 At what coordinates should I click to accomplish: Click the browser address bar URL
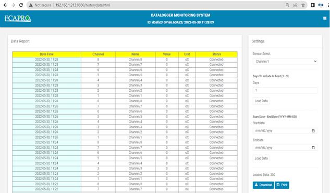(x=82, y=5)
